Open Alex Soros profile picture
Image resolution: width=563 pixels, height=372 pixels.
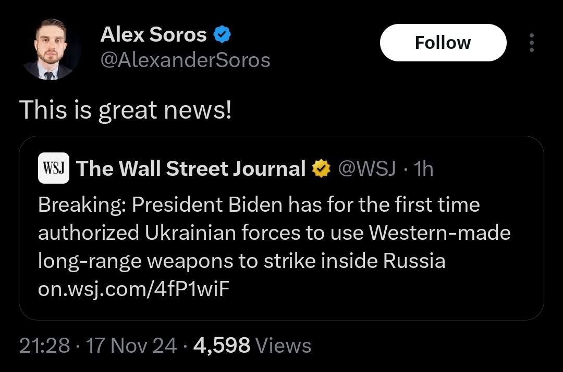[x=51, y=50]
